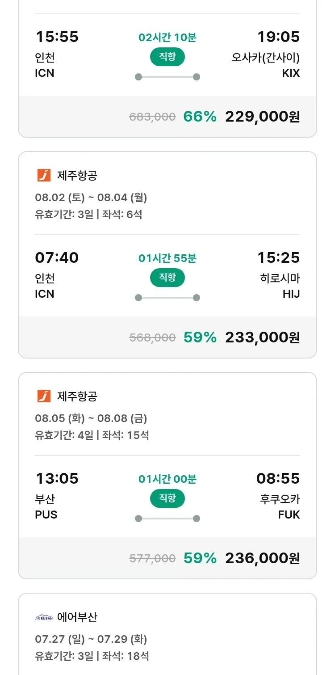Tap the 직항 badge on the Osaka flight
335x675 pixels.
[x=167, y=57]
